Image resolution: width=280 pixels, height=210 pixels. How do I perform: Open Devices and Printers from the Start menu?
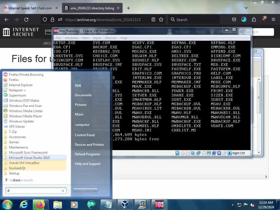pyautogui.click(x=89, y=145)
